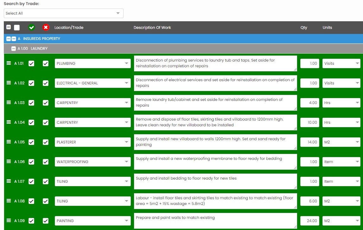Collapse the INSUREDS PROPERTY group

click(9, 39)
